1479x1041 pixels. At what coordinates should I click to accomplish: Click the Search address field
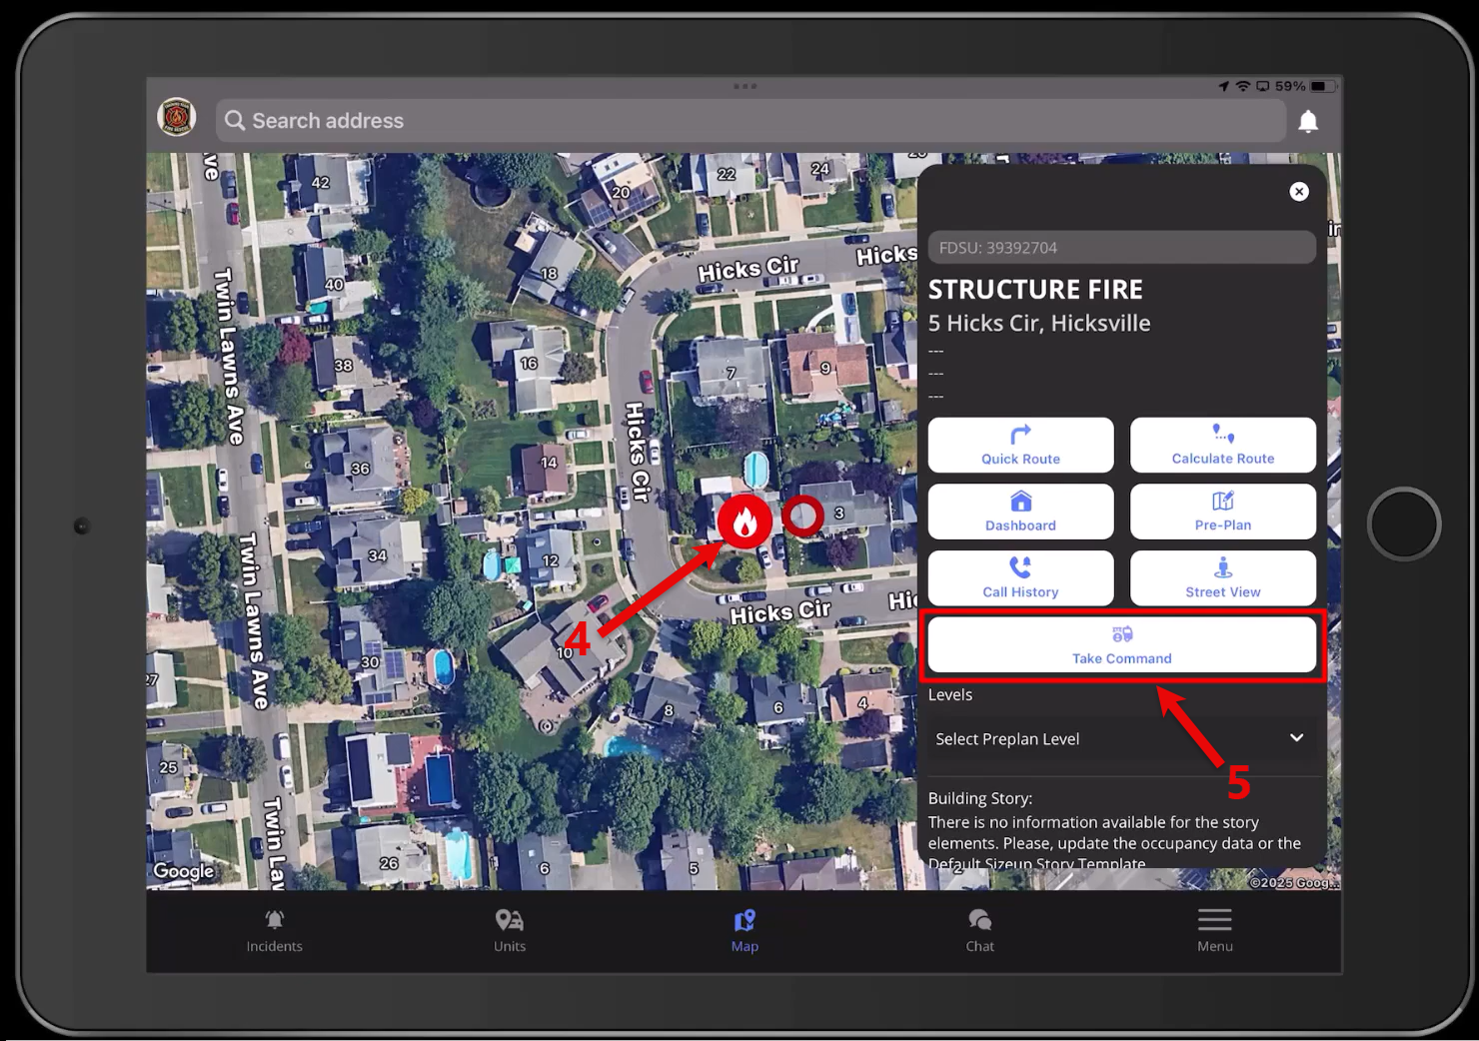click(750, 121)
